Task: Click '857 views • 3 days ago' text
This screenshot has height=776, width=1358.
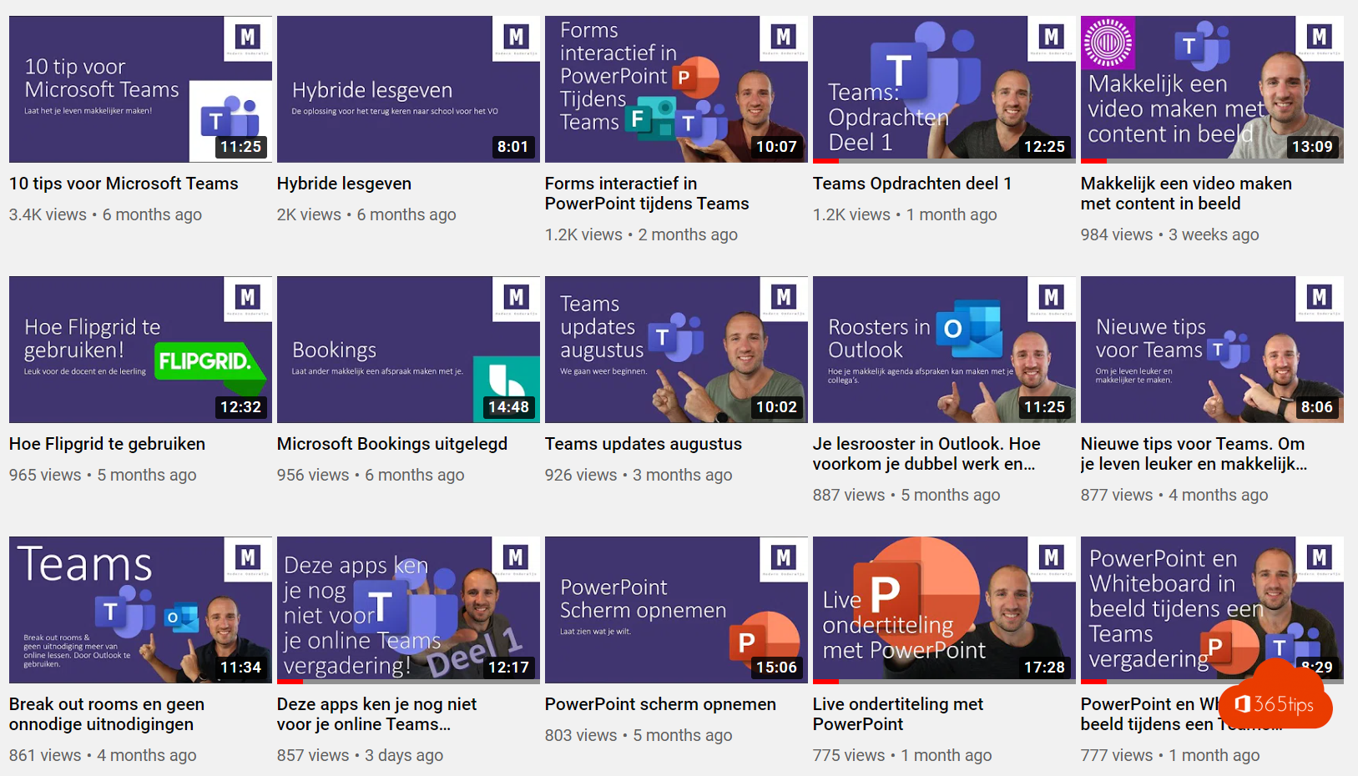Action: [x=360, y=755]
